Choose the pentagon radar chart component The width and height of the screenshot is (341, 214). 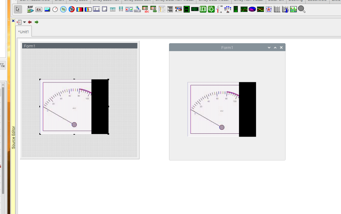pos(268,10)
